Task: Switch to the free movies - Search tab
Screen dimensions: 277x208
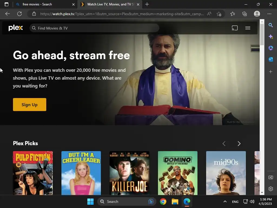Action: click(x=42, y=4)
